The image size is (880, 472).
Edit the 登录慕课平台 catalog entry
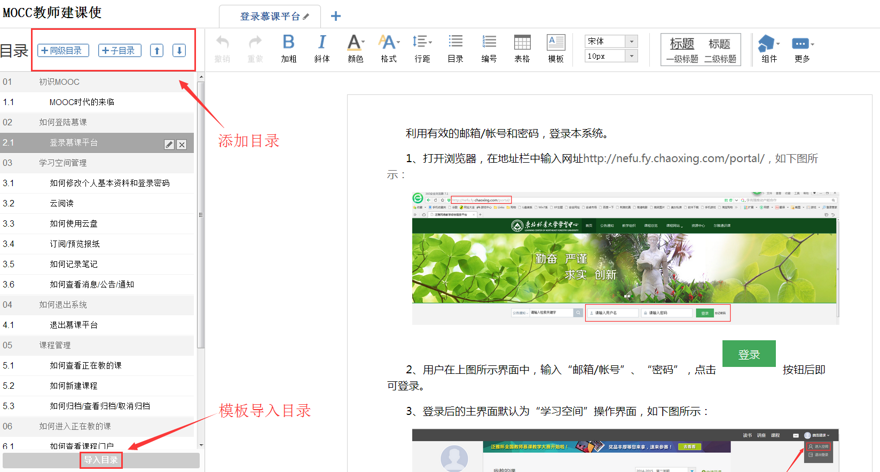(x=169, y=145)
